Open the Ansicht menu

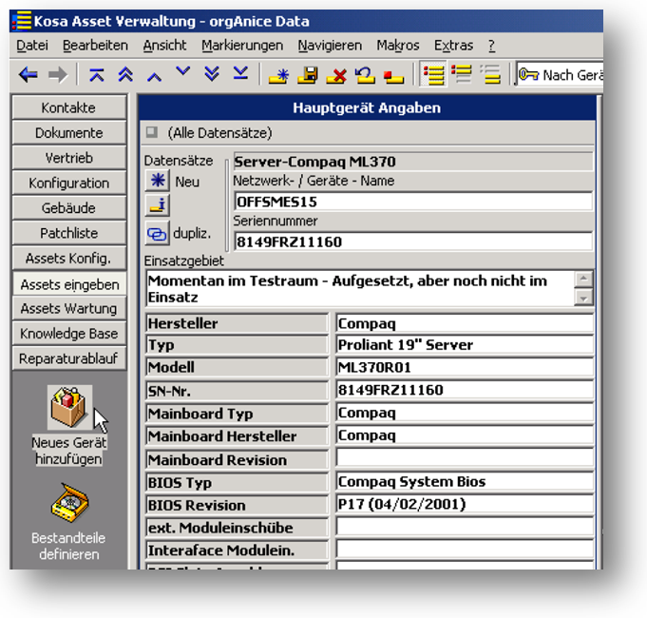pos(164,45)
